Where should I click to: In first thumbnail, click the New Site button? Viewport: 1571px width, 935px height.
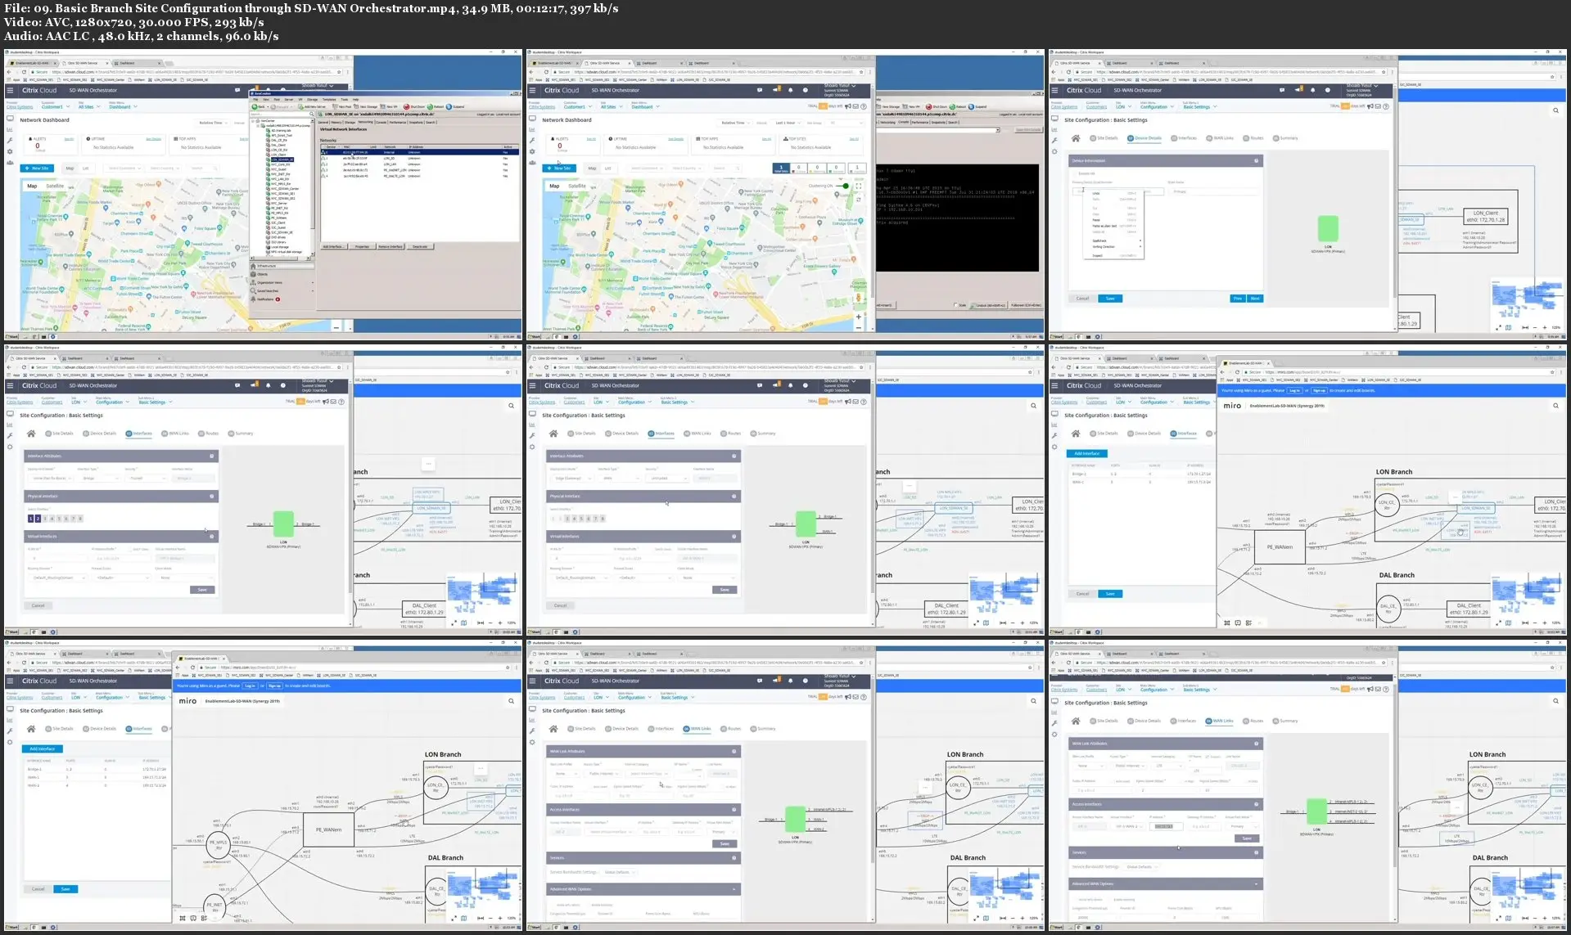click(38, 169)
